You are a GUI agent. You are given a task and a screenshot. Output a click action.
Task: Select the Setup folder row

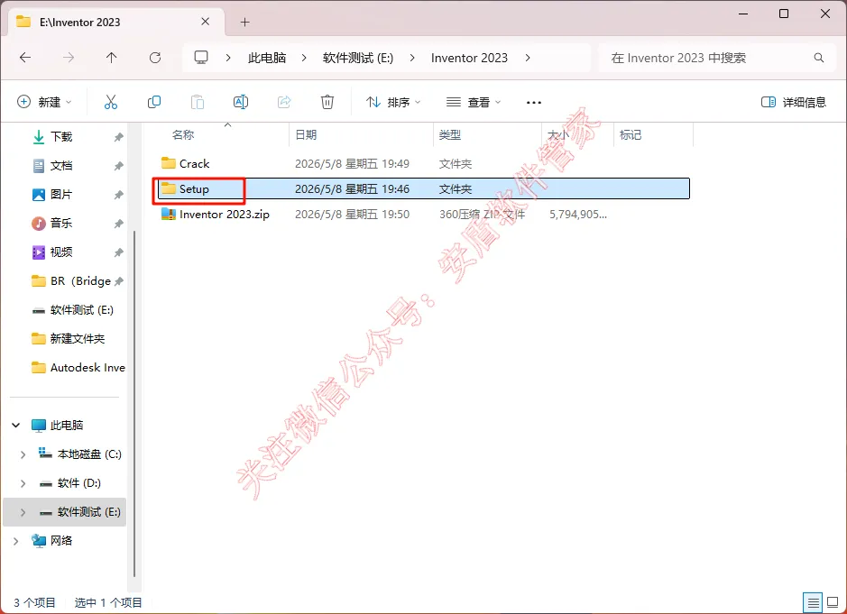tap(424, 188)
